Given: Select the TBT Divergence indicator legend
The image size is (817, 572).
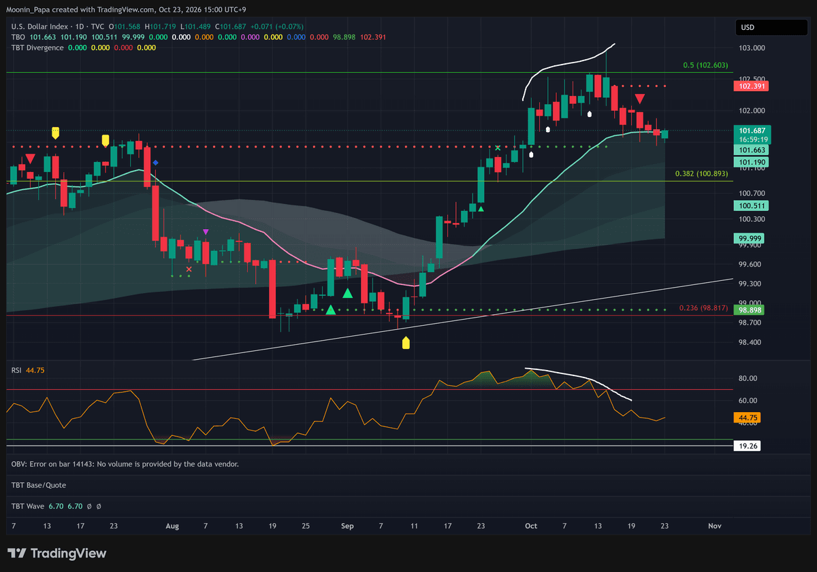Looking at the screenshot, I should pyautogui.click(x=37, y=48).
